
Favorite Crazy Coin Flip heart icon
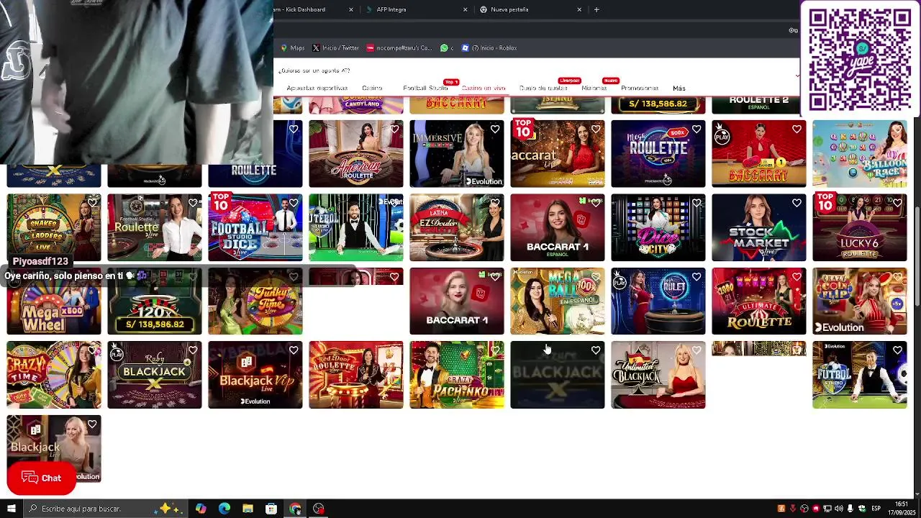click(x=898, y=277)
